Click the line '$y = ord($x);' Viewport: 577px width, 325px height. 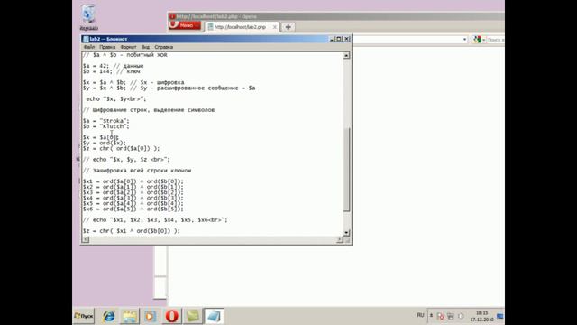[x=105, y=143]
